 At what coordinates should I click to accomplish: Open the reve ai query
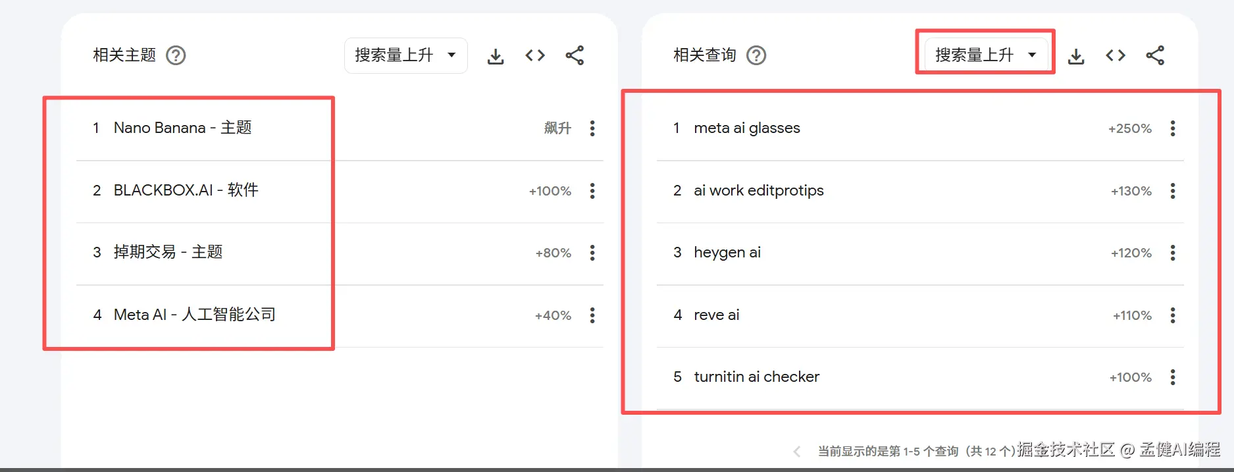click(717, 315)
